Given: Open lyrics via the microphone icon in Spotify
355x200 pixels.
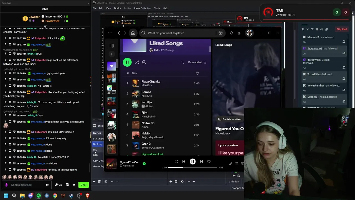Looking at the screenshot, I should (231, 164).
